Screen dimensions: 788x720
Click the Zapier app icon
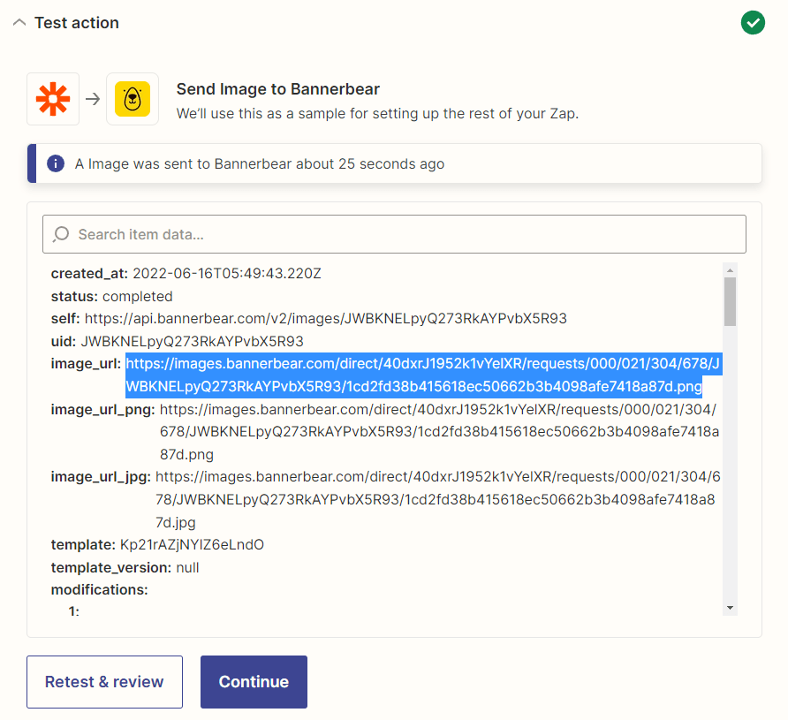point(52,99)
